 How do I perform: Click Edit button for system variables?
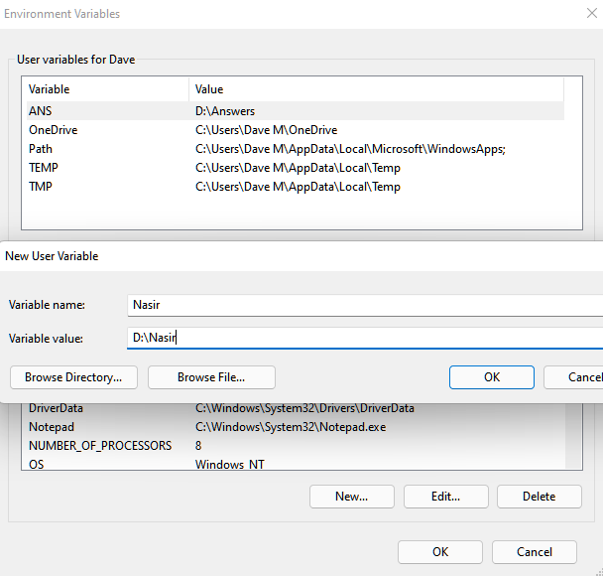[445, 497]
